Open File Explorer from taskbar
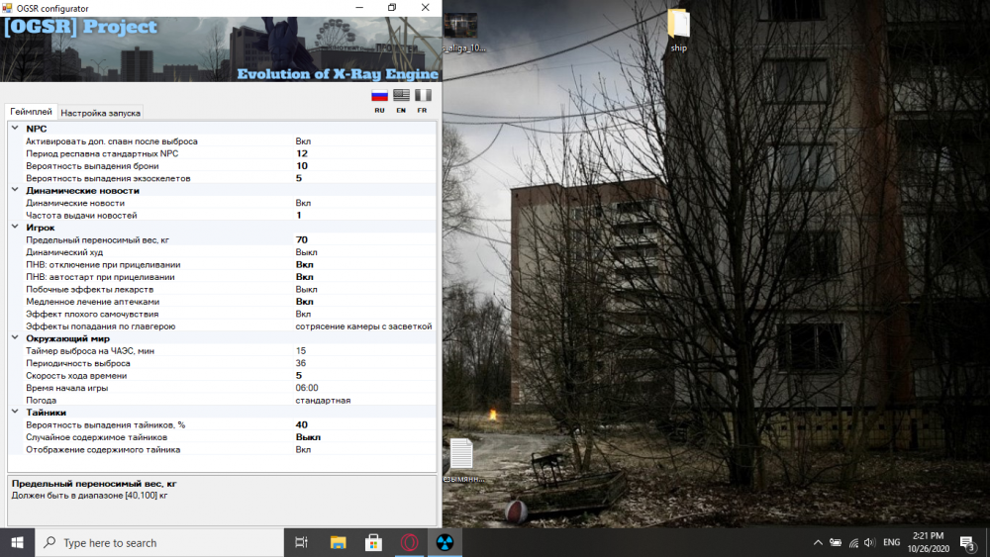Screen dimensions: 990x557 tap(338, 542)
